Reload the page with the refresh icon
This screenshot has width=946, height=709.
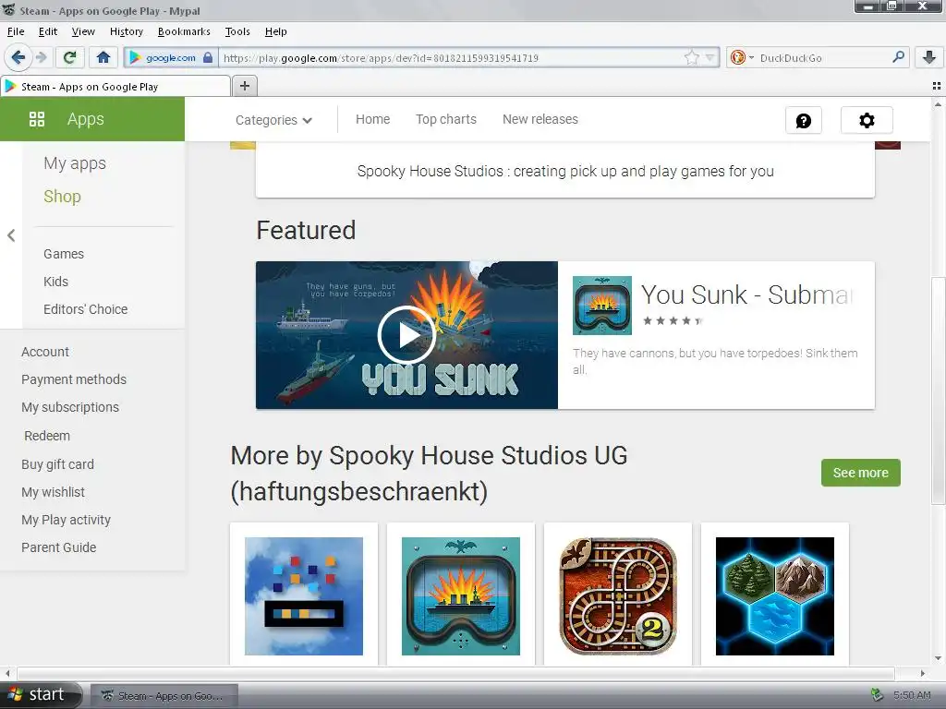(x=69, y=57)
